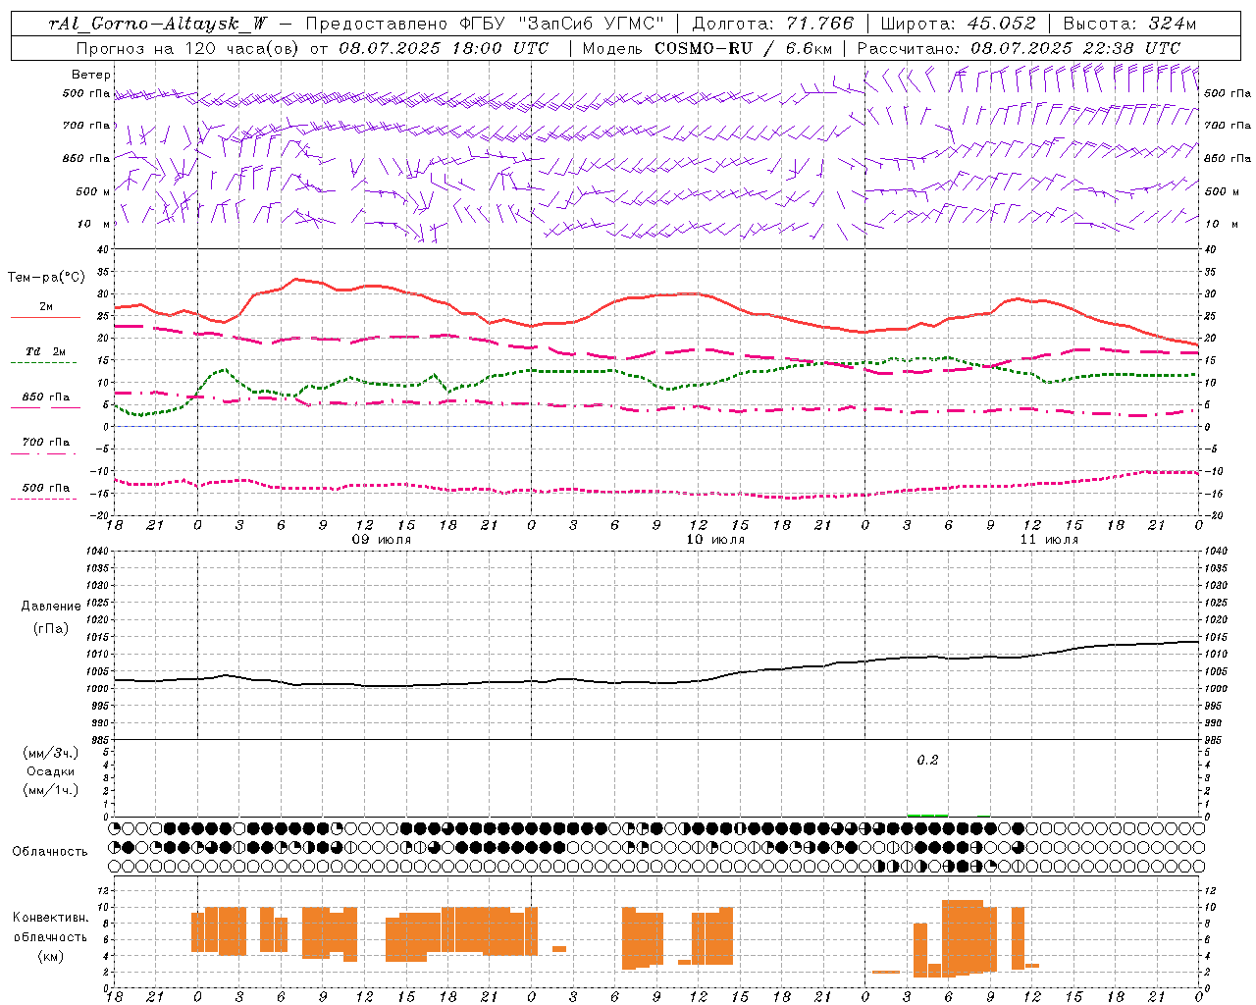This screenshot has height=1005, width=1256.
Task: Click the 'Давление' pressure panel label
Action: (x=51, y=607)
